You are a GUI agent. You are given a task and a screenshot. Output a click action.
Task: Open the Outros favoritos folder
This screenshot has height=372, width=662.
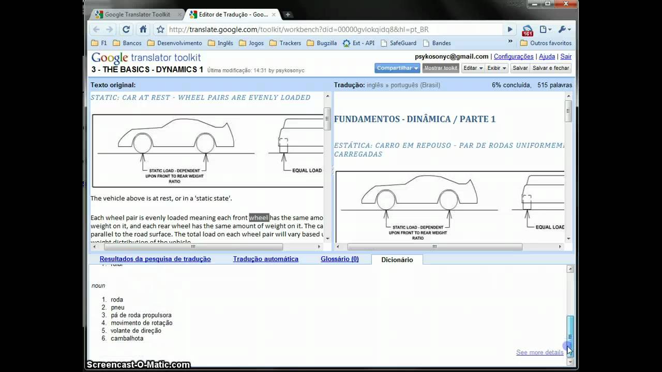(x=546, y=43)
